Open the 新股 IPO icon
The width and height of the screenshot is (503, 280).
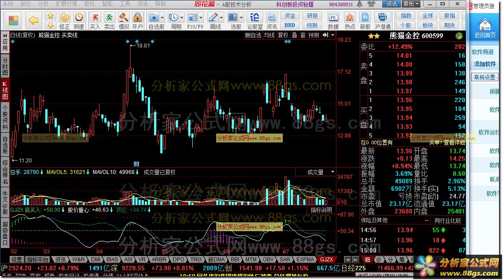point(365,17)
